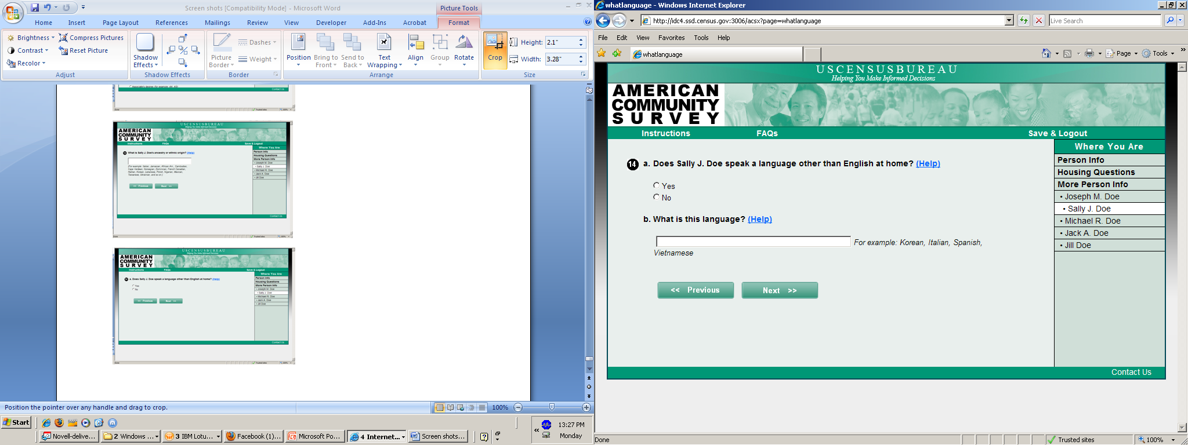The width and height of the screenshot is (1188, 445).
Task: Click the Save & Logout link
Action: coord(1057,133)
